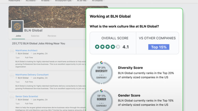Click the Working at BLN Global title
The height and width of the screenshot is (111, 198).
110,16
